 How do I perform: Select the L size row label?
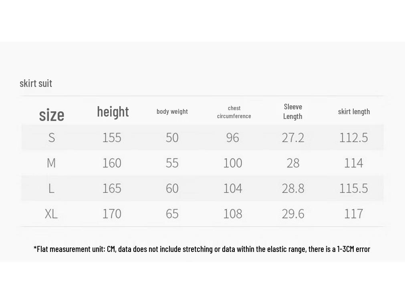coord(51,188)
